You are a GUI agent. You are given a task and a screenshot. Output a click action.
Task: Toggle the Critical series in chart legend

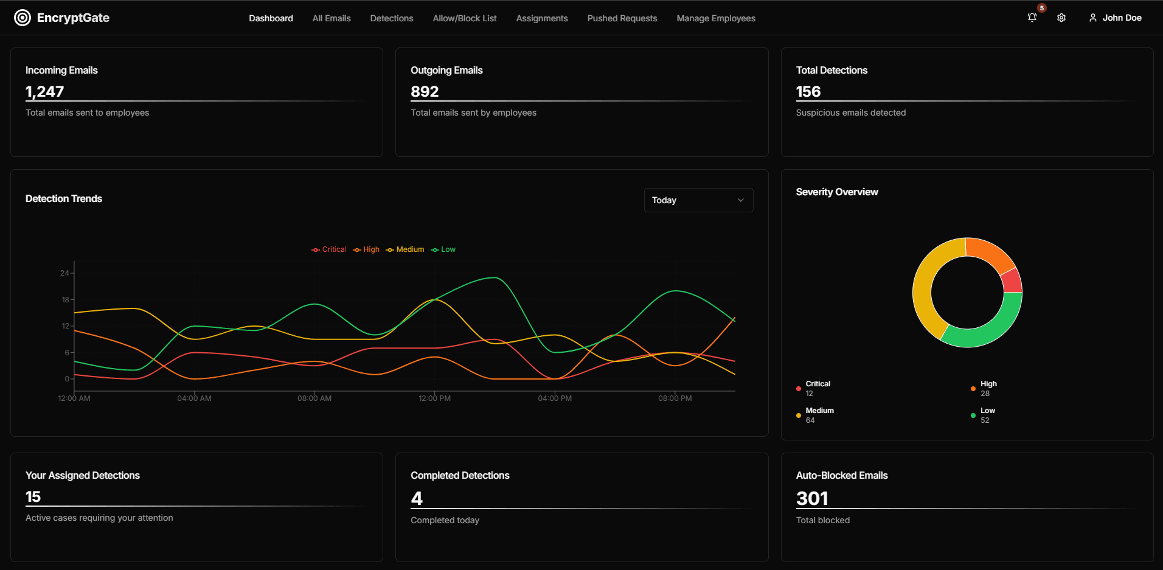pyautogui.click(x=329, y=249)
